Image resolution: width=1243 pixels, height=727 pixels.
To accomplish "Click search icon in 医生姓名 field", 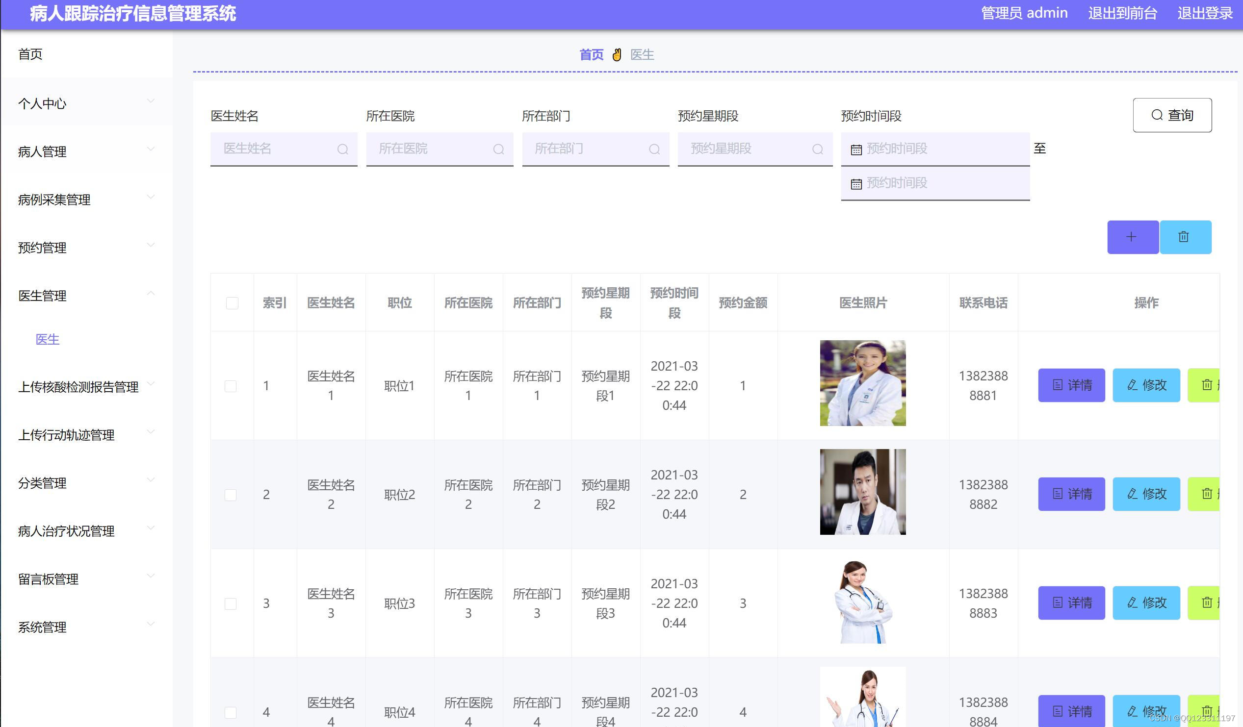I will point(342,150).
